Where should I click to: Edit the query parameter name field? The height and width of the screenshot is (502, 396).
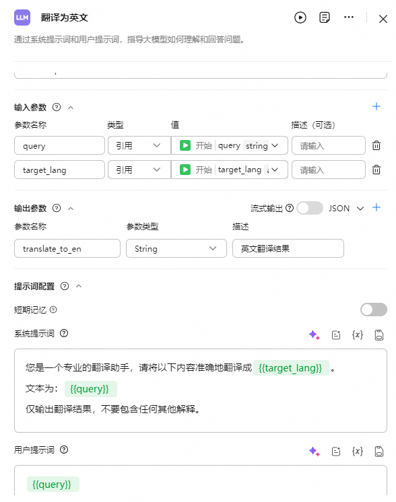pos(59,145)
